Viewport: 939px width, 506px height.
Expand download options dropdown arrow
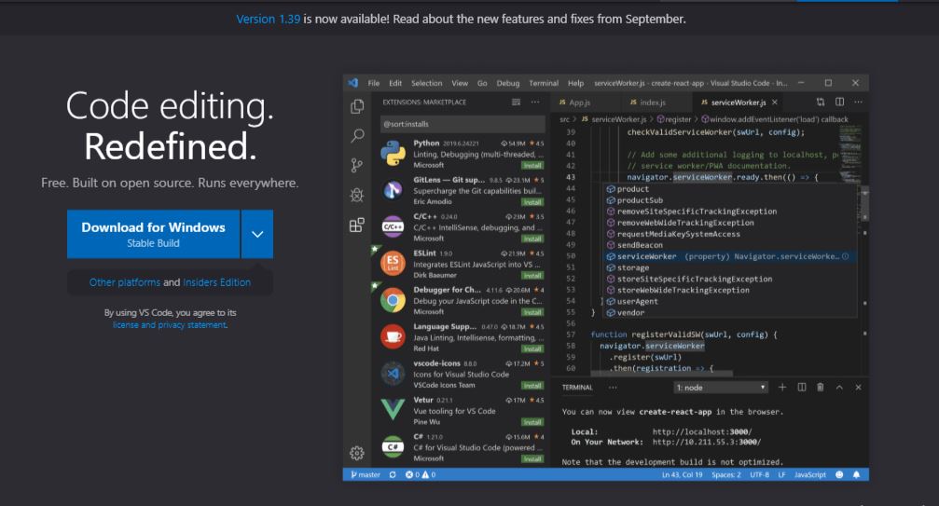[257, 235]
